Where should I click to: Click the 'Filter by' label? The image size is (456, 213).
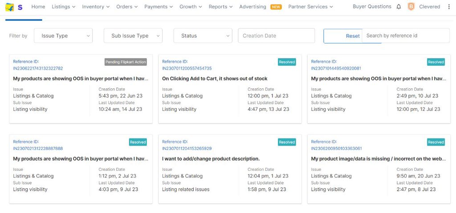(x=18, y=36)
